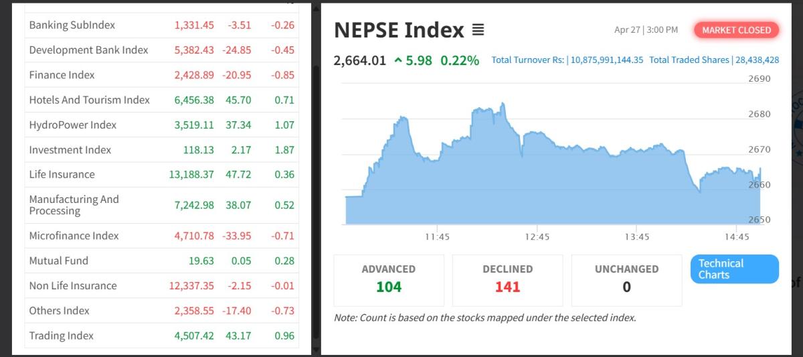Screen dimensions: 803x357
Task: Click the green up-arrow change indicator
Action: pos(398,60)
